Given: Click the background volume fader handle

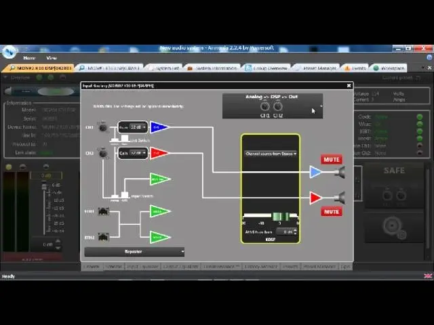Looking at the screenshot, I should (x=44, y=187).
